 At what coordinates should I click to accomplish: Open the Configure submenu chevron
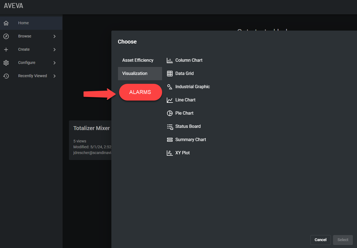pos(54,63)
